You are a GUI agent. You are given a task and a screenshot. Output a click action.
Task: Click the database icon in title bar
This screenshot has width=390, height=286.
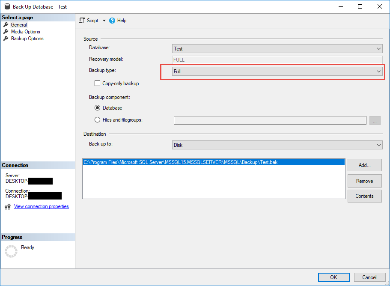[x=6, y=7]
